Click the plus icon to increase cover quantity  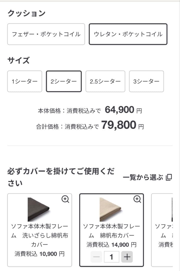(127, 257)
